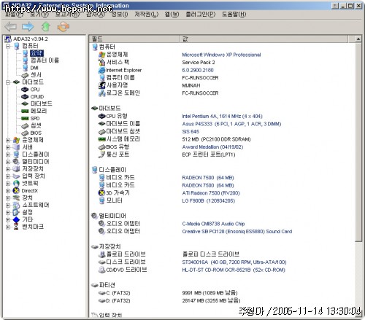This screenshot has width=365, height=320.
Task: Select the 'Service Pack 2' value
Action: [199, 63]
